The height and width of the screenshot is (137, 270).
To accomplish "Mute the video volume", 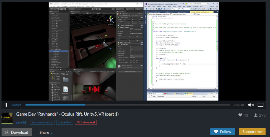I will point(251,105).
